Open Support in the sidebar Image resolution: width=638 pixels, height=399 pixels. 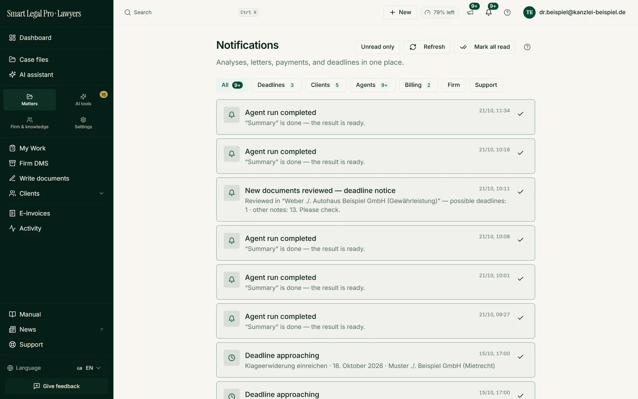coord(57,344)
